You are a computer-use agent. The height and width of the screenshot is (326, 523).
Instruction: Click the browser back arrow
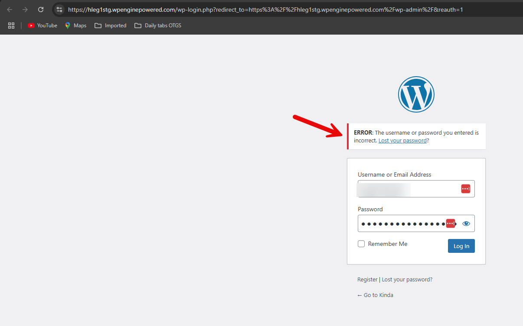click(10, 9)
